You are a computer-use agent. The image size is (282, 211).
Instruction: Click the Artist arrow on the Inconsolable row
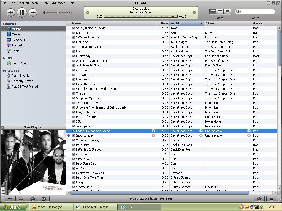(x=201, y=135)
